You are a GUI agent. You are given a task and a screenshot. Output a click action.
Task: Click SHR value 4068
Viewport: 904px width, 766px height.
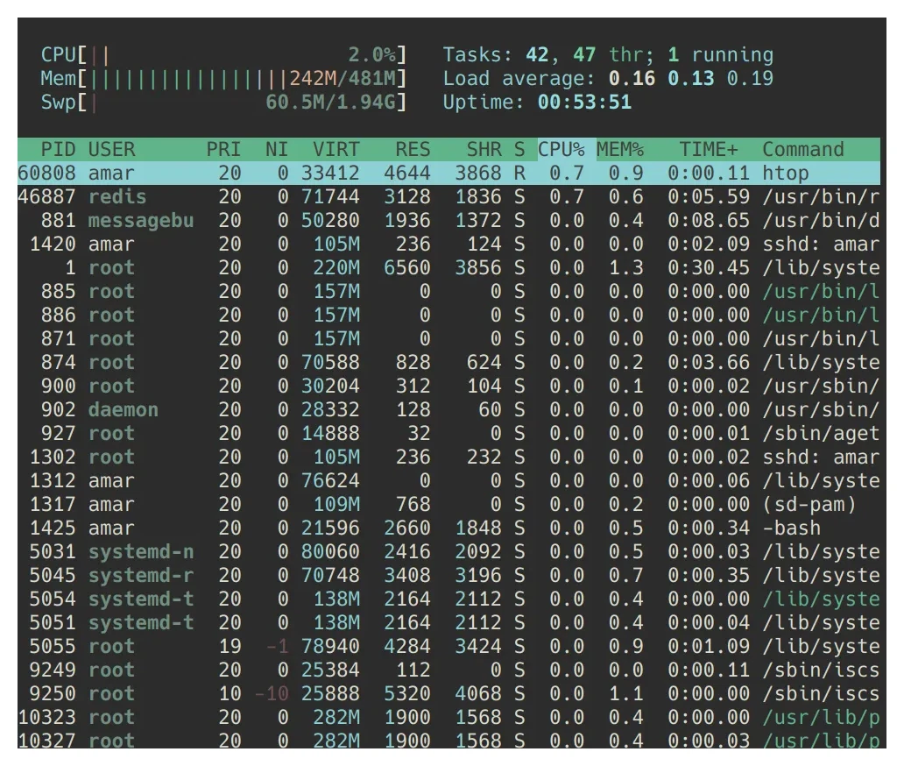click(x=478, y=693)
